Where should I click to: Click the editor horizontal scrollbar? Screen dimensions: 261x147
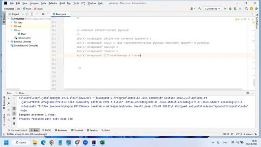click(x=153, y=89)
